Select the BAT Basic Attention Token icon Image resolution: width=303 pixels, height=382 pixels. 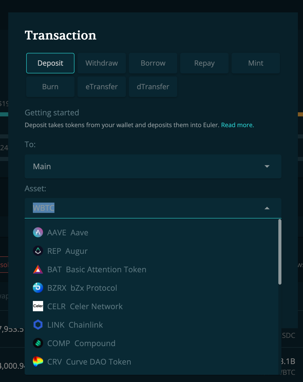(x=38, y=269)
